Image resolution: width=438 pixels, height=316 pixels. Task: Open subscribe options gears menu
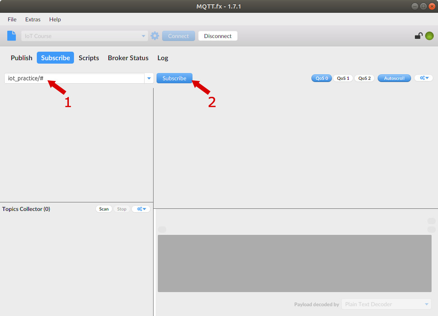point(424,78)
